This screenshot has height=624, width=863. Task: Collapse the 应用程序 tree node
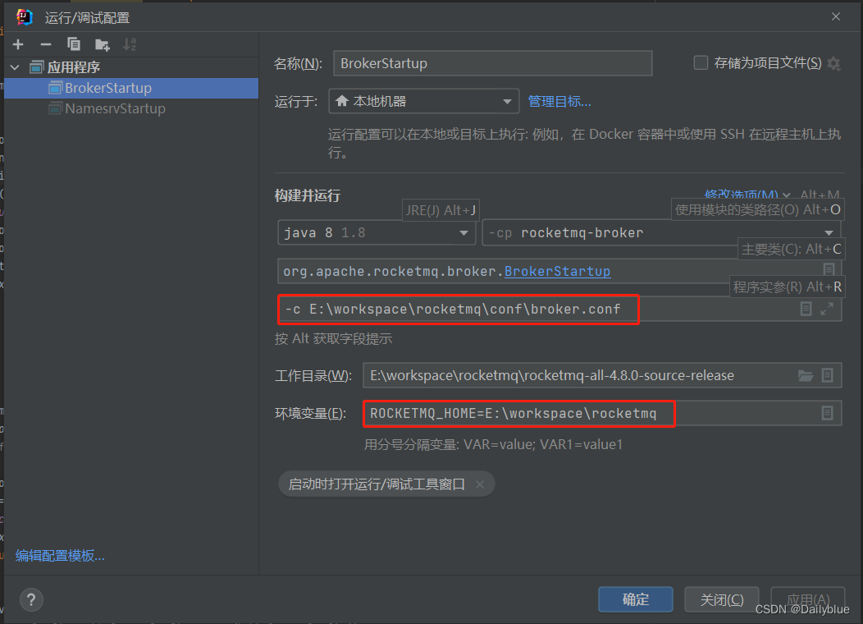pos(16,67)
